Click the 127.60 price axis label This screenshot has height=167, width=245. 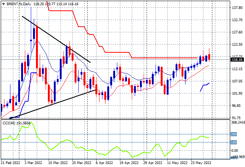click(x=237, y=32)
